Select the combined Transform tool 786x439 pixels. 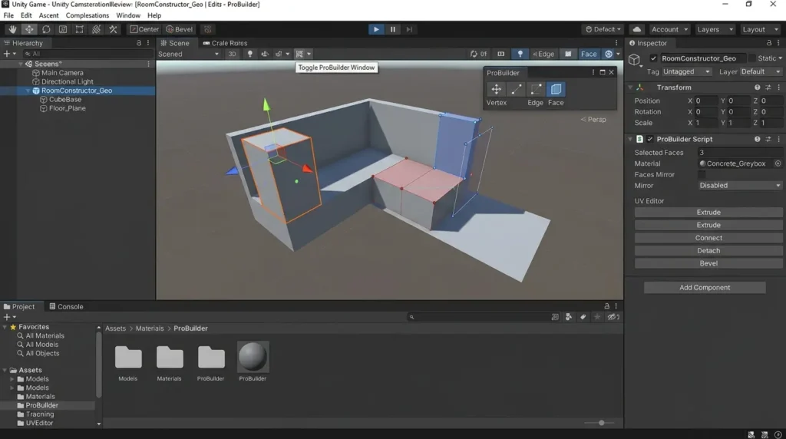click(96, 29)
